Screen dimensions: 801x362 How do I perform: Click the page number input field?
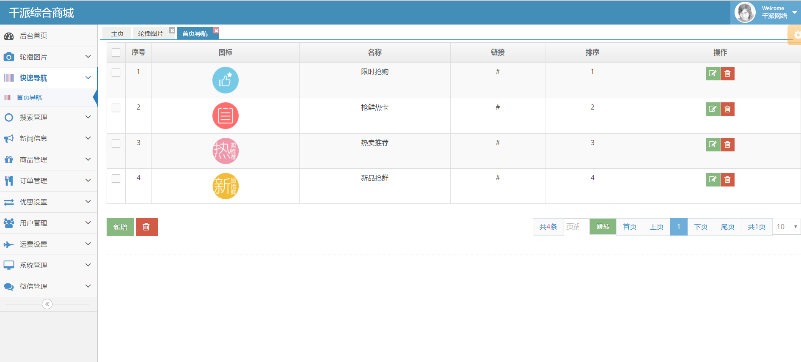(x=576, y=227)
